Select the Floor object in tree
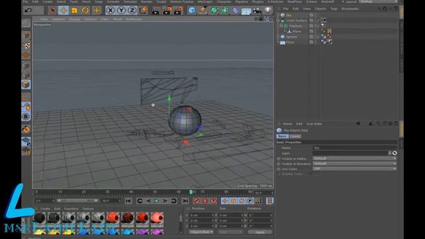 point(290,42)
